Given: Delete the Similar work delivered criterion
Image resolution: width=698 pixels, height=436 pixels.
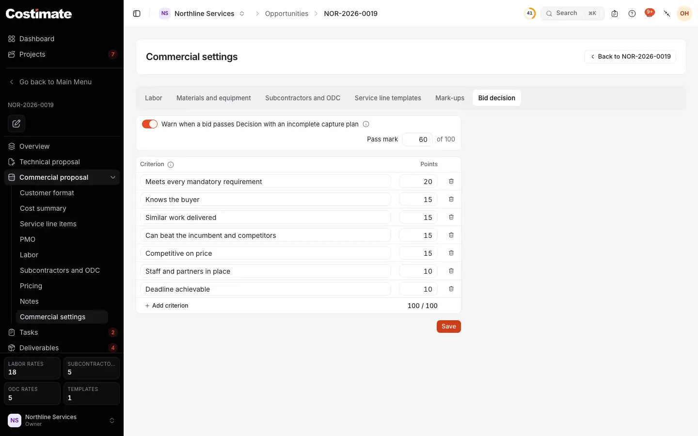Looking at the screenshot, I should click(x=451, y=217).
